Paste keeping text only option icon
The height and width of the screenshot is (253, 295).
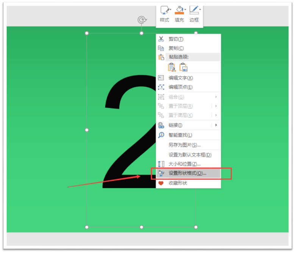tap(172, 67)
